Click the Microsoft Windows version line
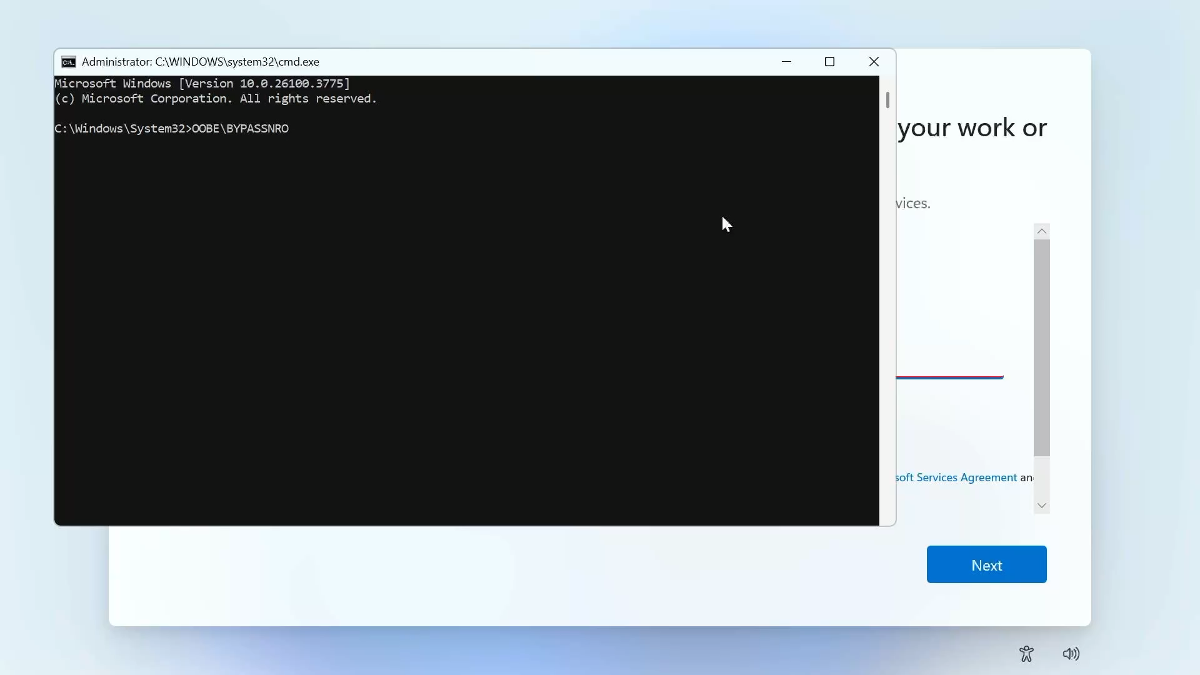Screen dimensions: 1200x675 point(202,84)
